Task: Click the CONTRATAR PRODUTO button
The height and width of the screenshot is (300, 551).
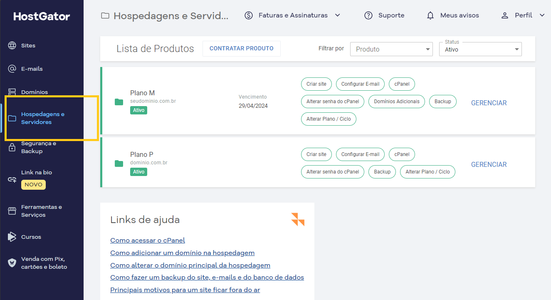Action: tap(242, 49)
